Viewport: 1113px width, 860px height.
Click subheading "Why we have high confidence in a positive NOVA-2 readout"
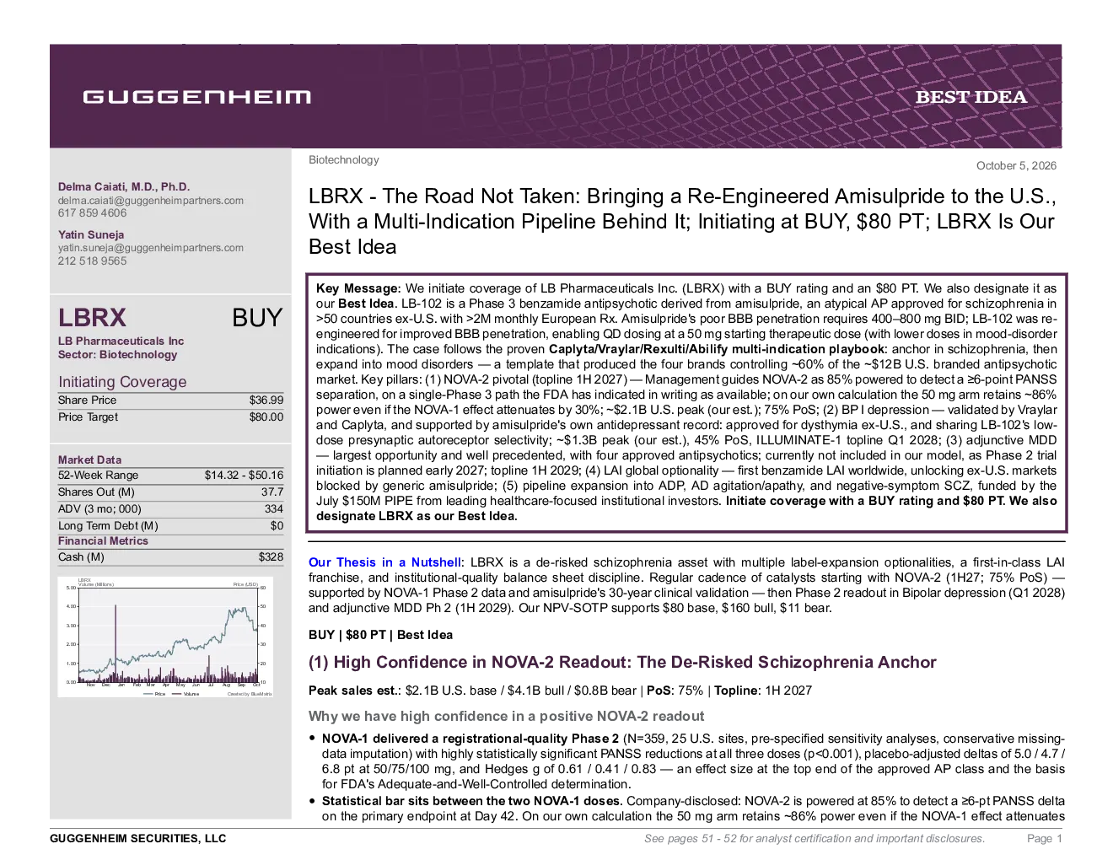[x=506, y=716]
